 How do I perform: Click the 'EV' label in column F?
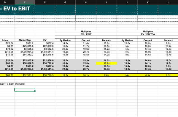(x=45, y=40)
